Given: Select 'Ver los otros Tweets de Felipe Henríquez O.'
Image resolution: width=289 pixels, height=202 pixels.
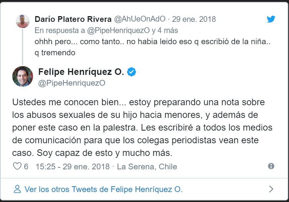Looking at the screenshot, I should (103, 189).
